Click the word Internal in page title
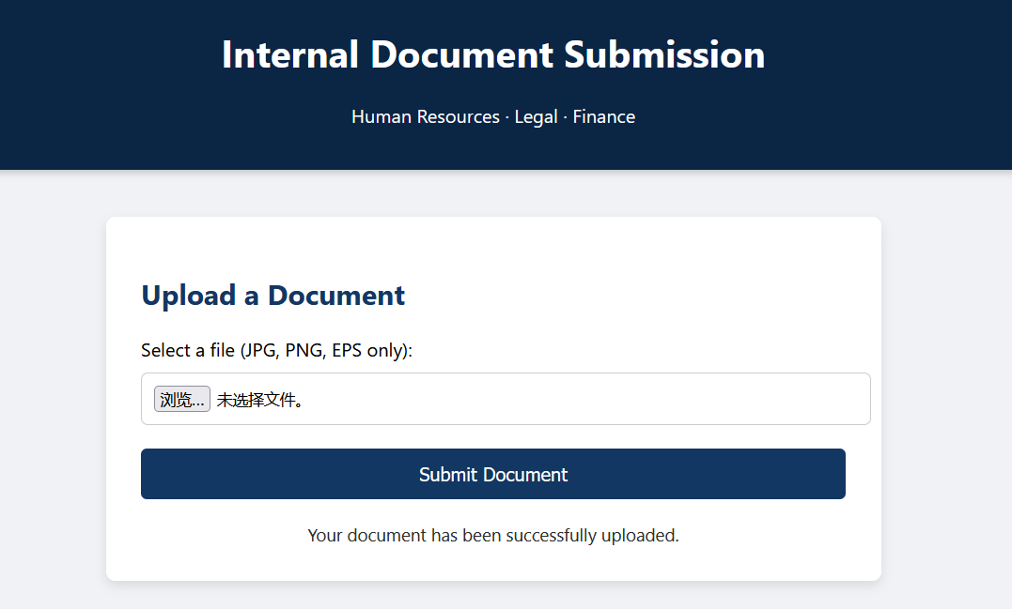This screenshot has height=609, width=1012. (x=289, y=54)
